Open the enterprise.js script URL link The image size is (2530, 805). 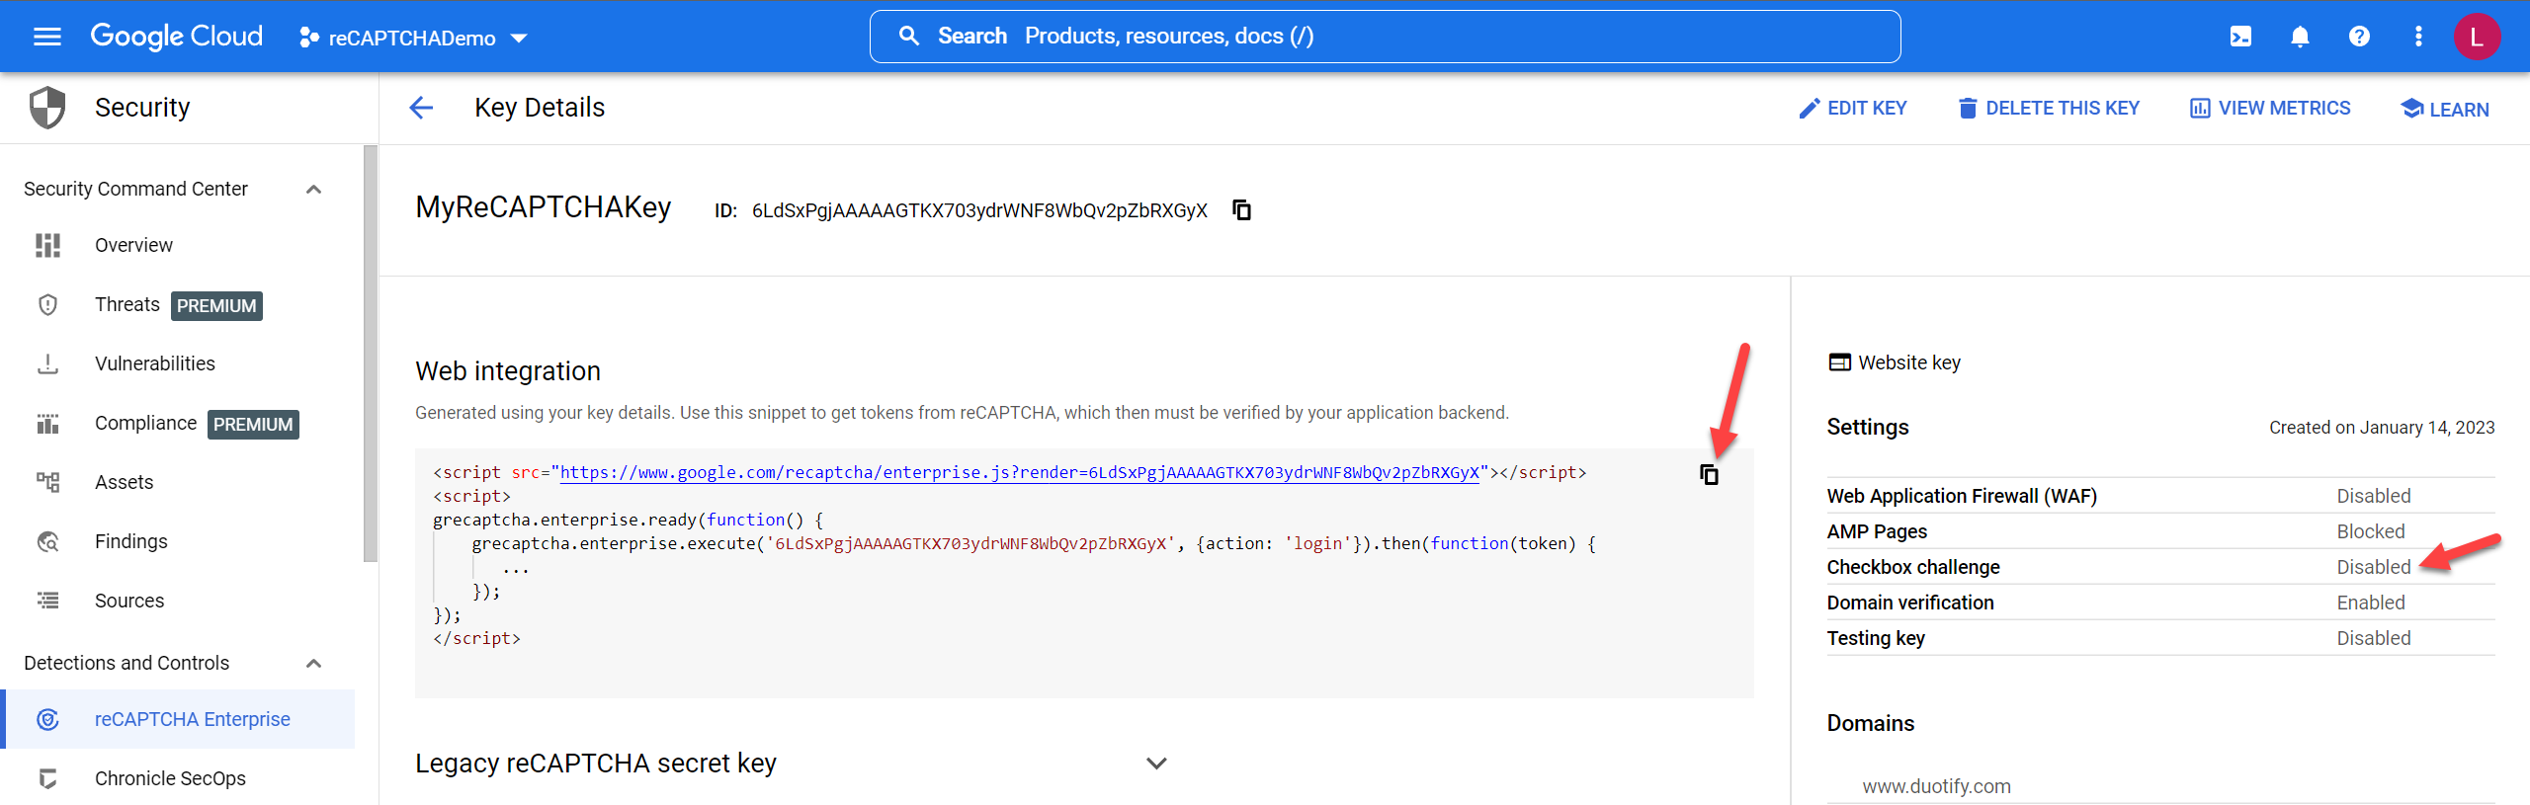(x=1019, y=472)
